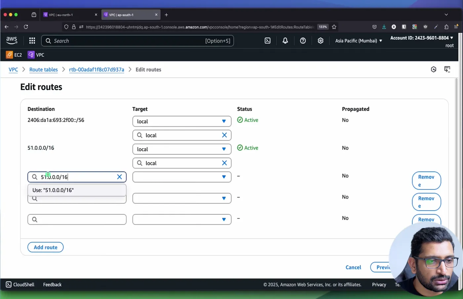The image size is (463, 299).
Task: Clear the 51.0.0.0/16 destination input
Action: click(x=119, y=177)
